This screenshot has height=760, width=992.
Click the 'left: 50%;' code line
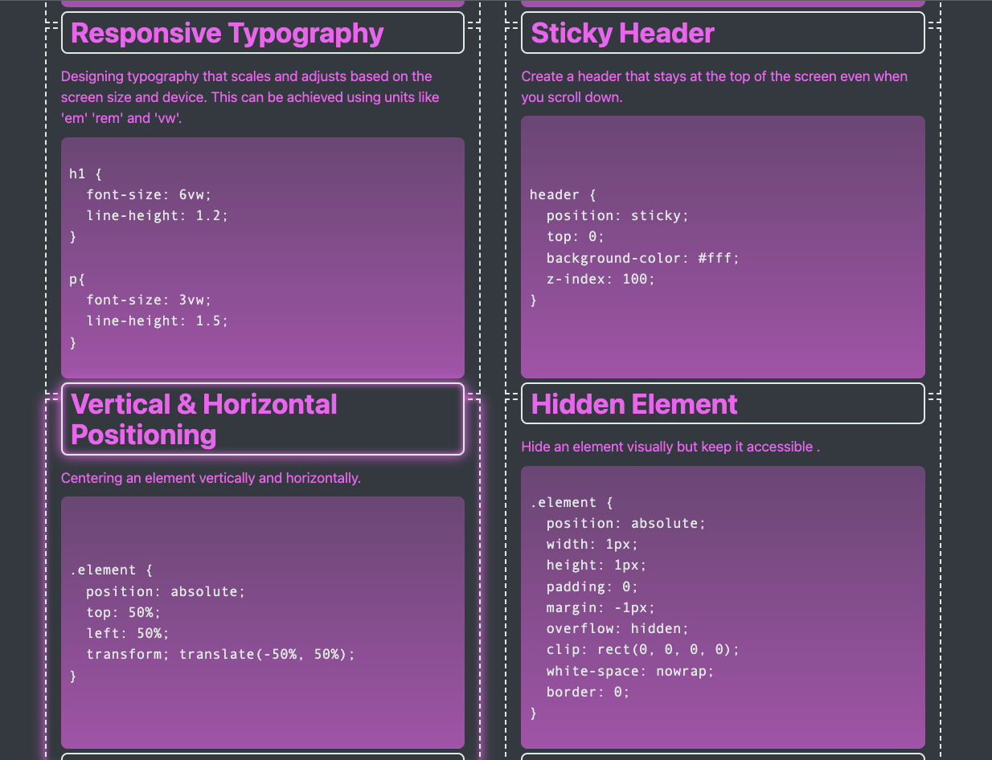pyautogui.click(x=127, y=633)
